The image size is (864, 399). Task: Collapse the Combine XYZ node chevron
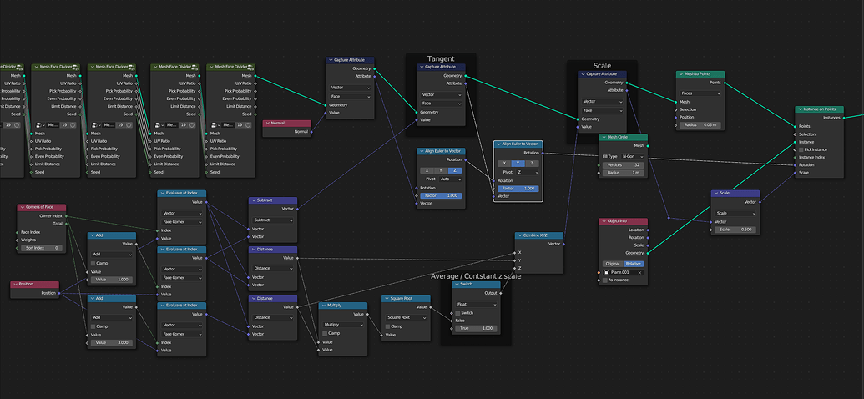pos(519,235)
